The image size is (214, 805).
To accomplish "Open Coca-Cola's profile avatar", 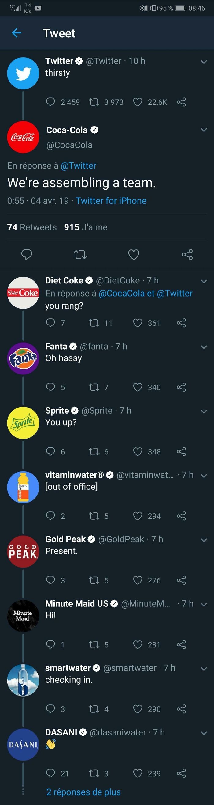I will (23, 137).
